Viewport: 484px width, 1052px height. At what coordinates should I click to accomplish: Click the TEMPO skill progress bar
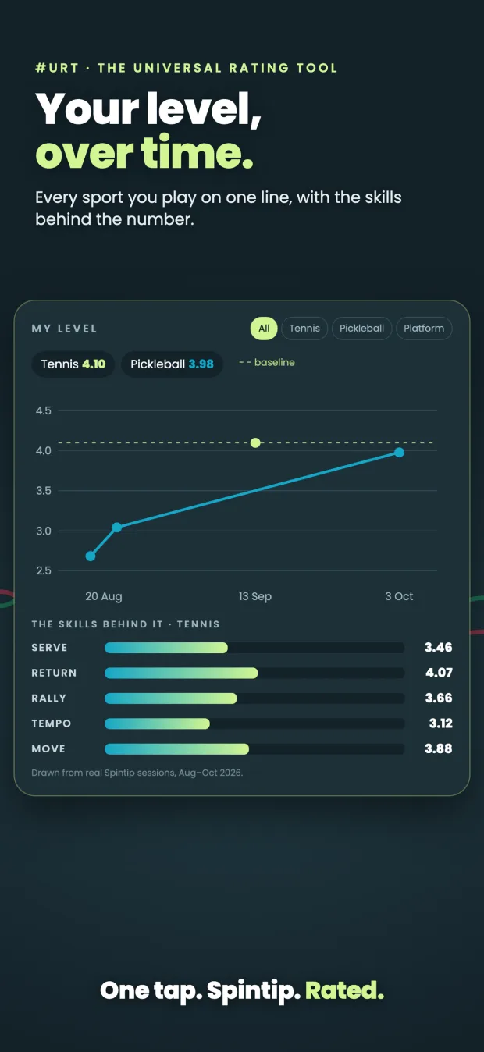click(254, 723)
